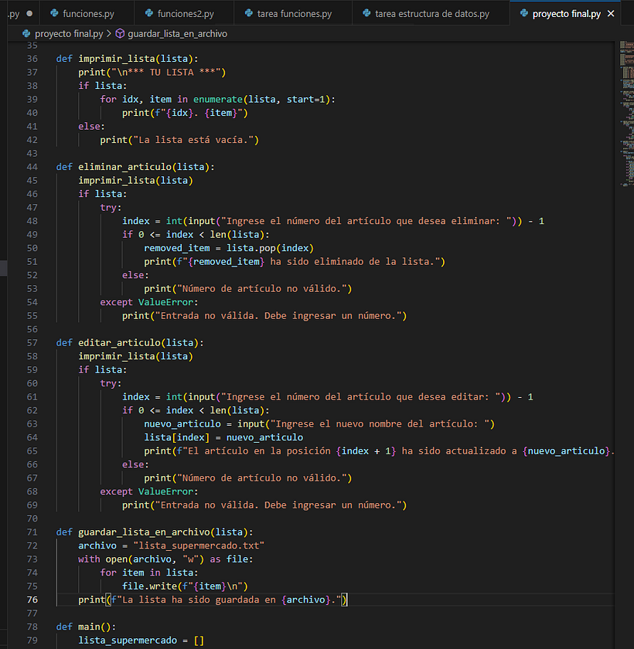Screen dimensions: 634x649
Task: Click 'for item in lista:' on line 74
Action: tap(149, 573)
